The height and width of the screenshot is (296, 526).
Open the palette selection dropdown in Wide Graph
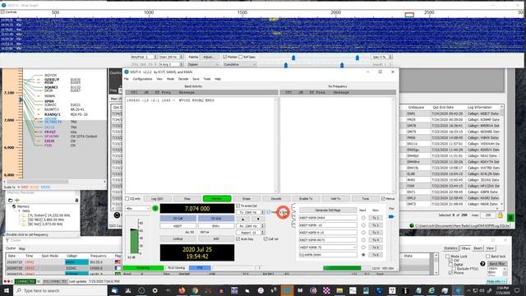click(203, 64)
